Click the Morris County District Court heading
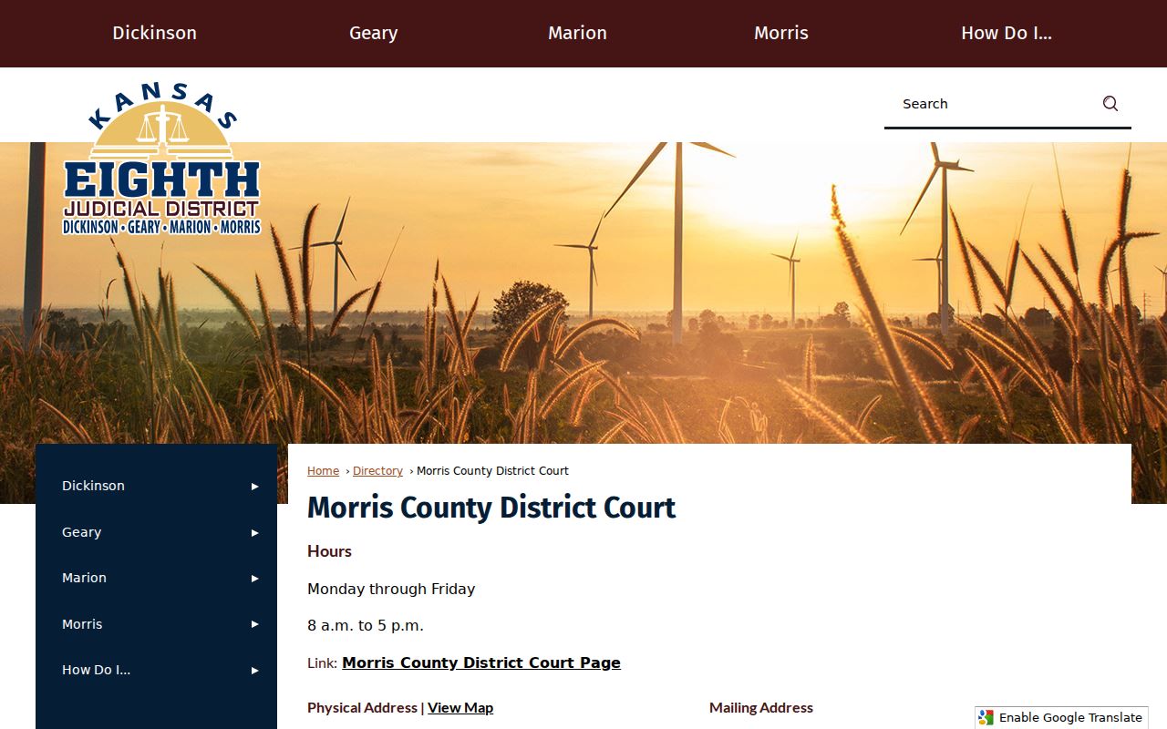This screenshot has height=729, width=1167. click(491, 508)
